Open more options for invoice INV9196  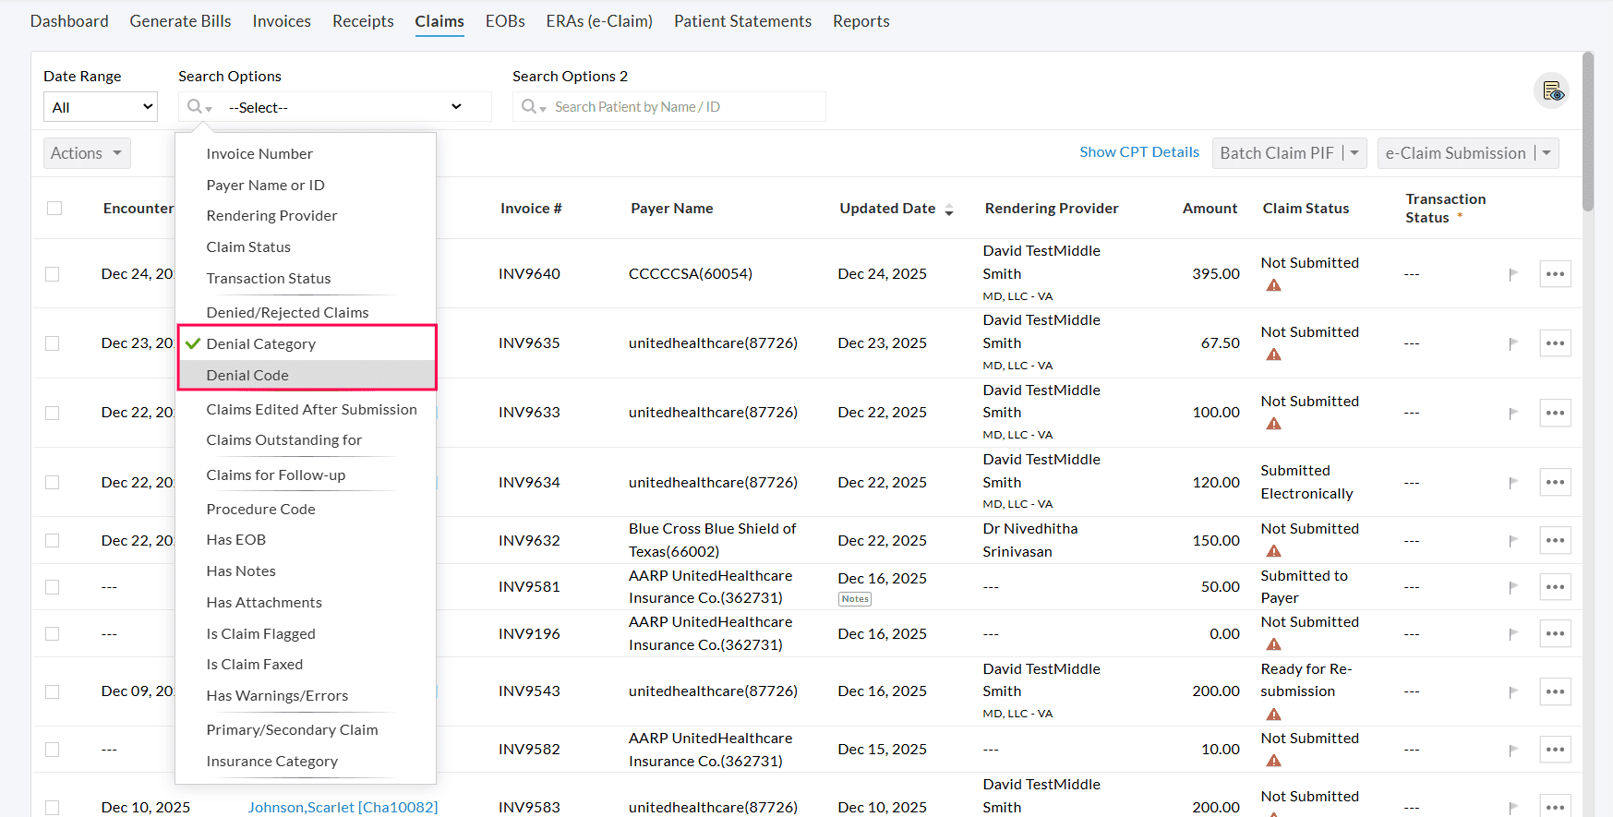1556,633
